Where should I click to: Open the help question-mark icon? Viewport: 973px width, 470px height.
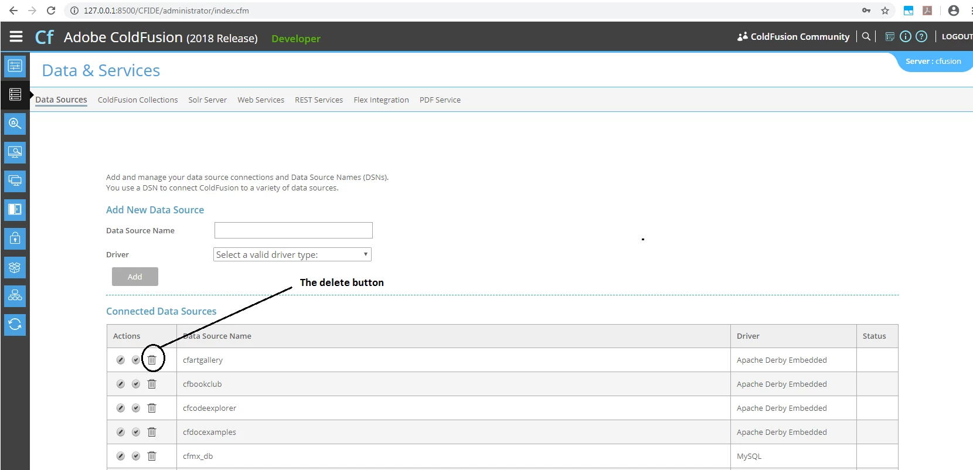coord(921,36)
